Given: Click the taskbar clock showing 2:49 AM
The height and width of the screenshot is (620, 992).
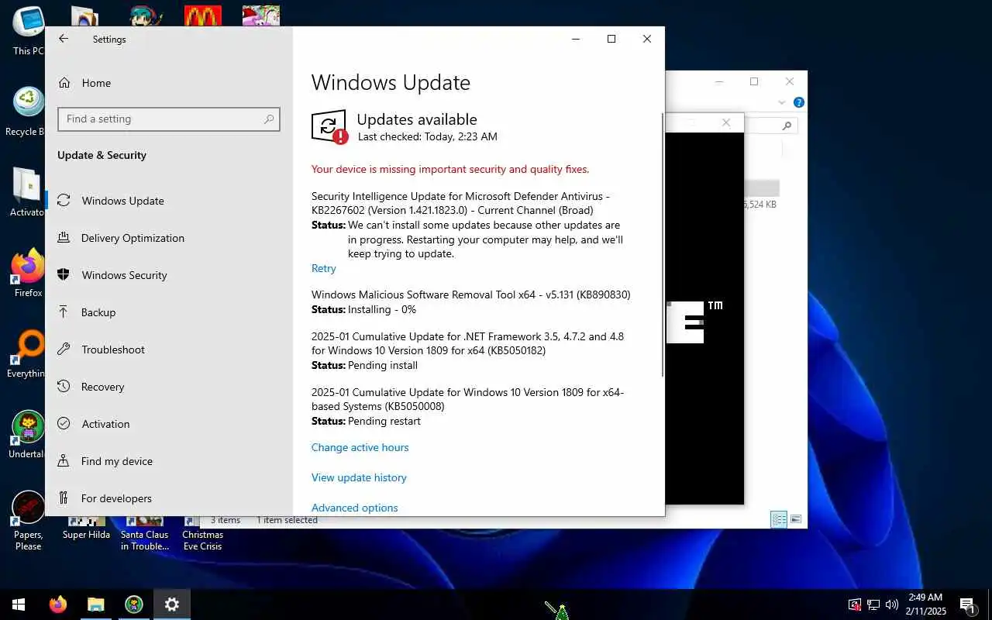Looking at the screenshot, I should 925,604.
